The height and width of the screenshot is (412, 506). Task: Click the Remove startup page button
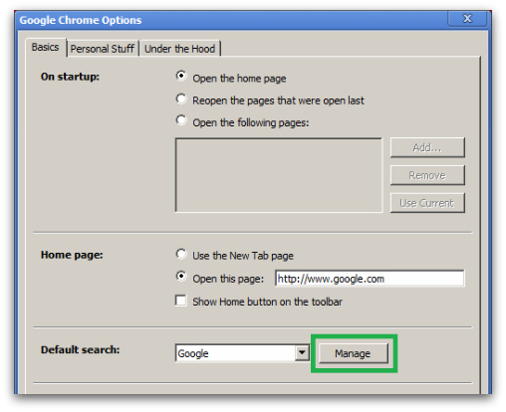[x=427, y=175]
